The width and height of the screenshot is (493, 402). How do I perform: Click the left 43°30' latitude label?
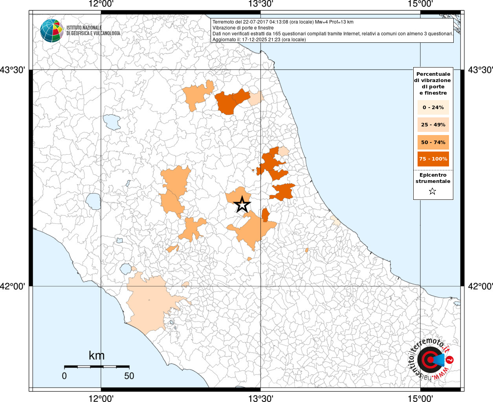pos(13,70)
